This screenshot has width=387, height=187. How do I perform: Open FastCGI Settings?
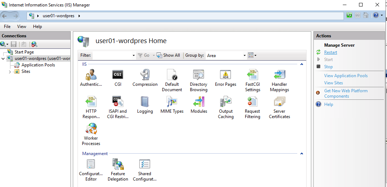click(252, 80)
